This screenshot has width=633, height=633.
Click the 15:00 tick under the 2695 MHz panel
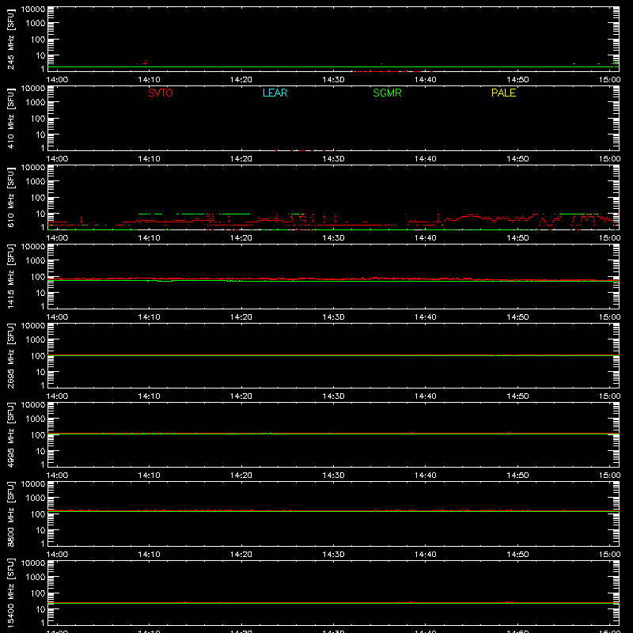click(609, 396)
